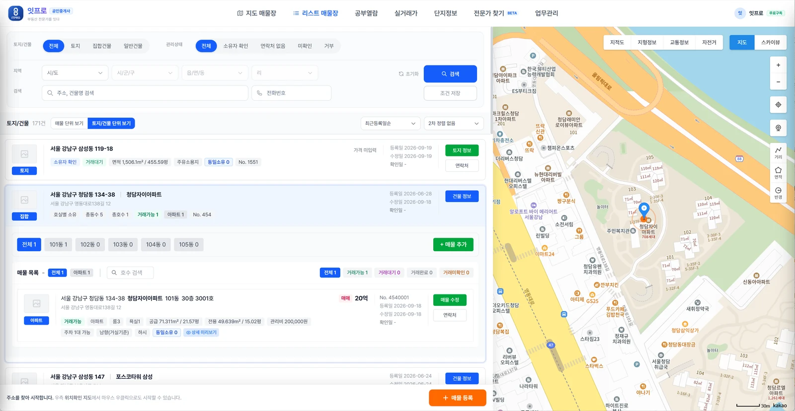Viewport: 795px width, 411px height.
Task: Click the 신동아아파트 map marker
Action: [x=756, y=275]
